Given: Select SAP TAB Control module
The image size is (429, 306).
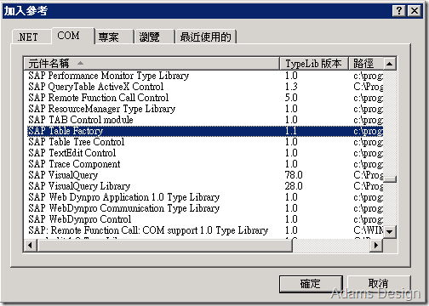Looking at the screenshot, I should pyautogui.click(x=205, y=120).
